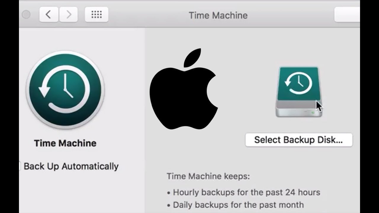Click the large round Time Machine icon
379x213 pixels.
(65, 90)
